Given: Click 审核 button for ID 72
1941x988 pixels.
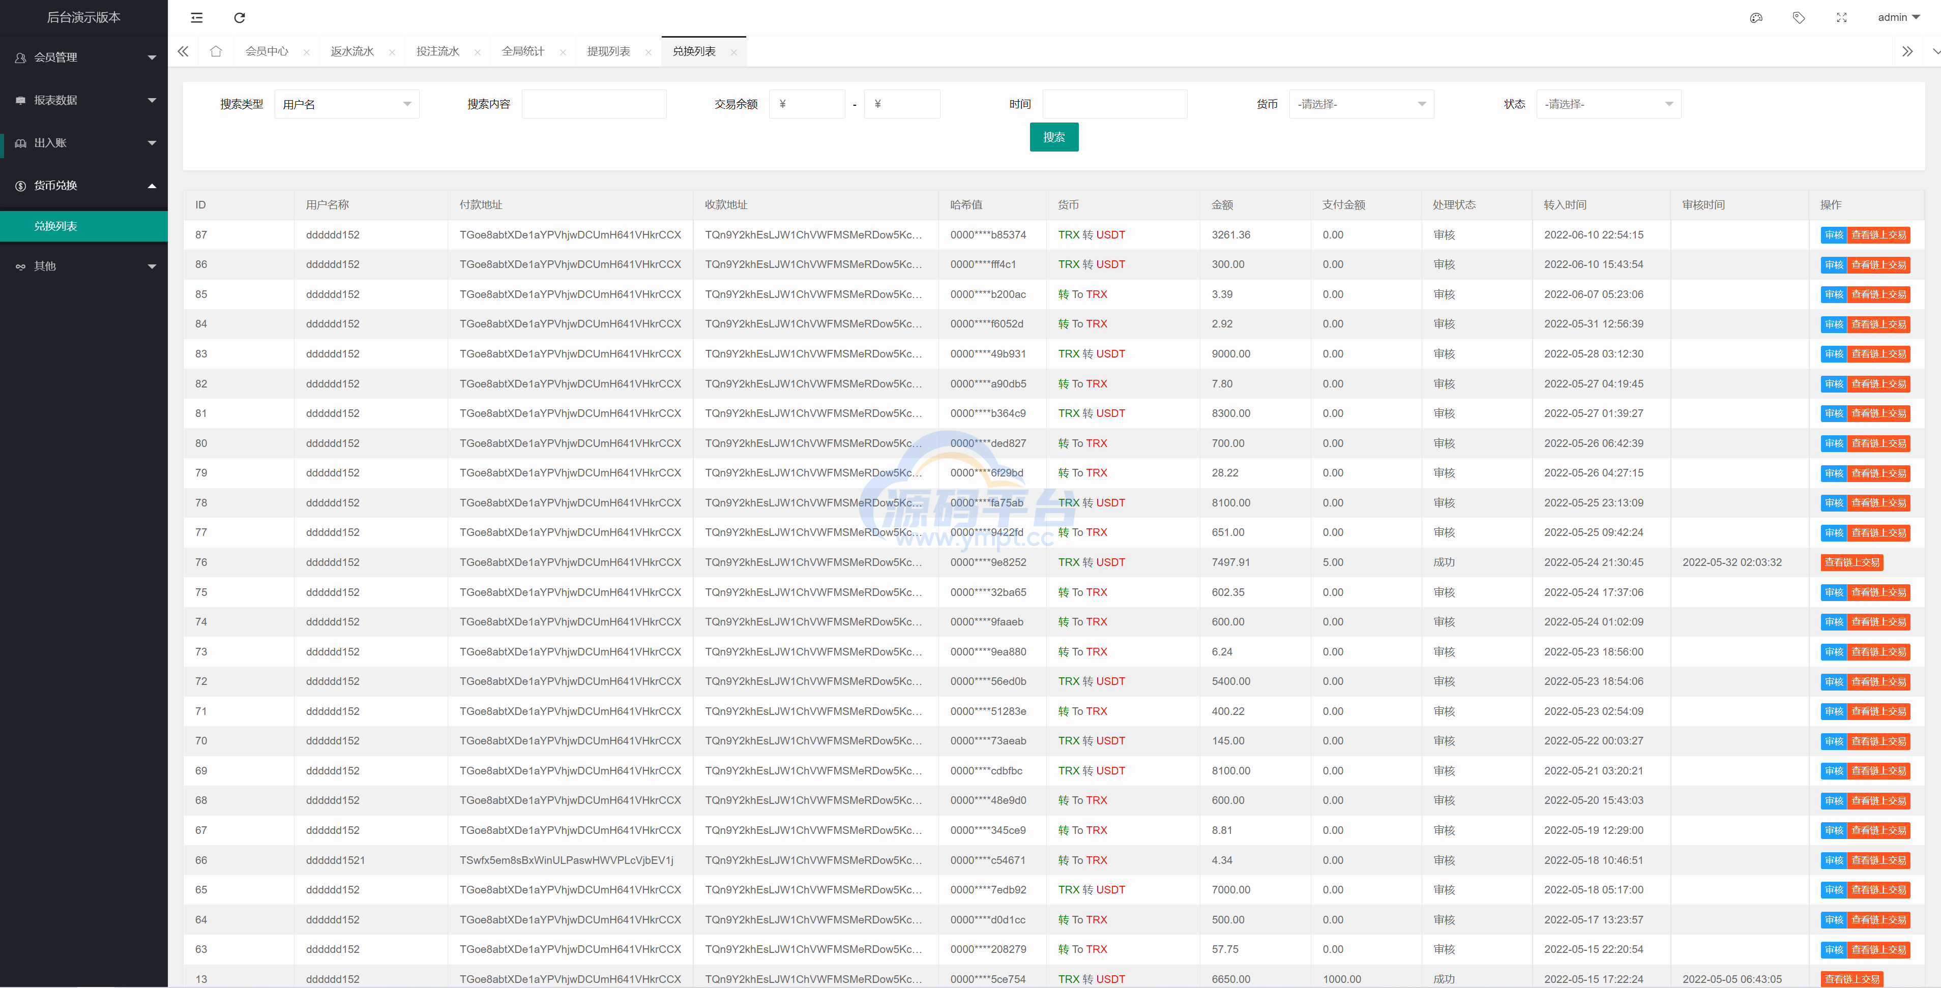Looking at the screenshot, I should [1834, 681].
